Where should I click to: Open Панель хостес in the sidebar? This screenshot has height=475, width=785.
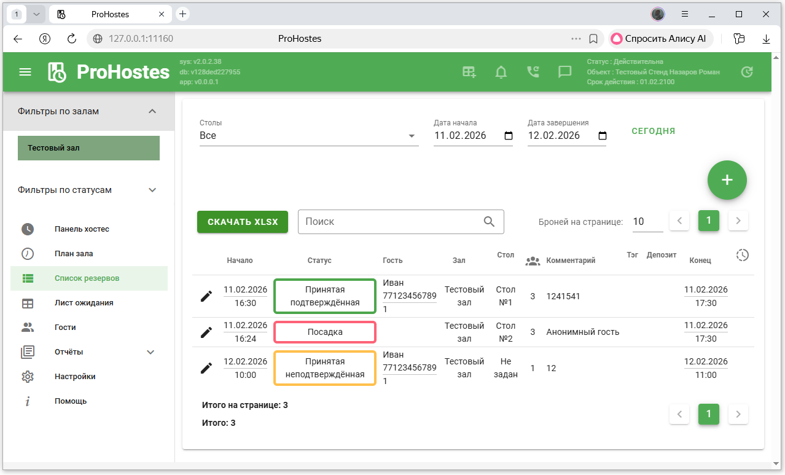point(82,229)
